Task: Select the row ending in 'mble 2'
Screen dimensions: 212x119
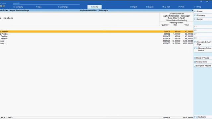Action: point(96,43)
